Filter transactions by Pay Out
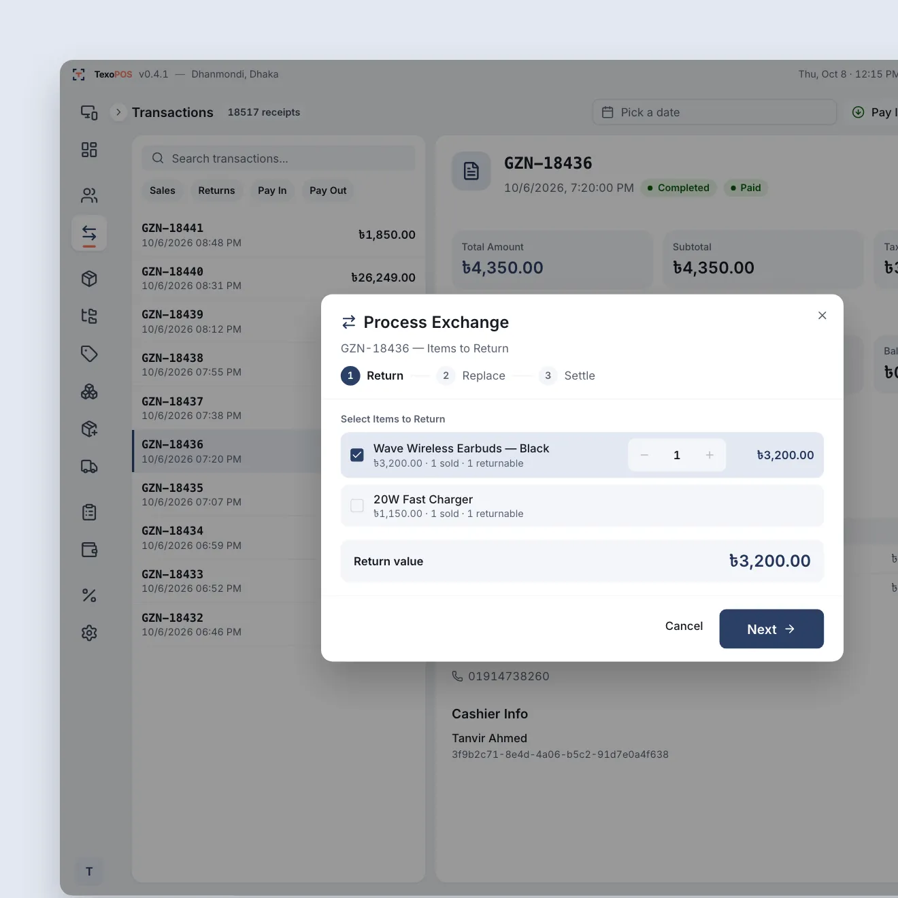The height and width of the screenshot is (898, 898). 328,190
